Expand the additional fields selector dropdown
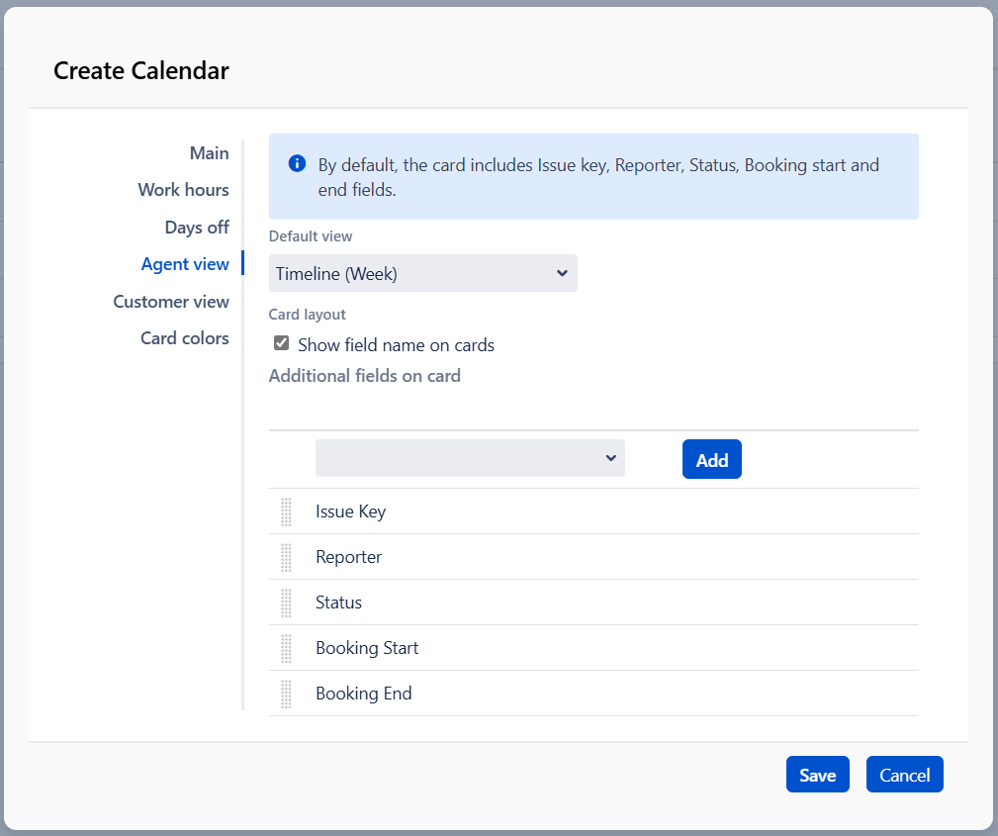Viewport: 998px width, 836px height. click(x=470, y=458)
